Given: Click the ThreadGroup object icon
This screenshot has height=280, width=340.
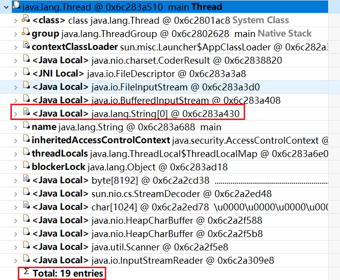Looking at the screenshot, I should coord(26,32).
